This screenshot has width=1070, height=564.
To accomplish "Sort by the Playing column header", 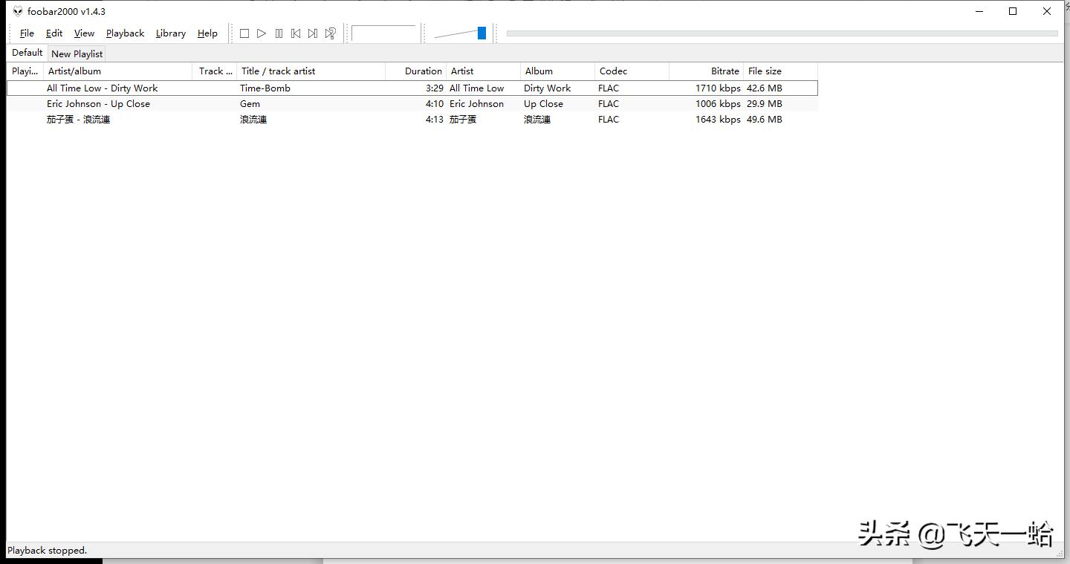I will [x=25, y=71].
